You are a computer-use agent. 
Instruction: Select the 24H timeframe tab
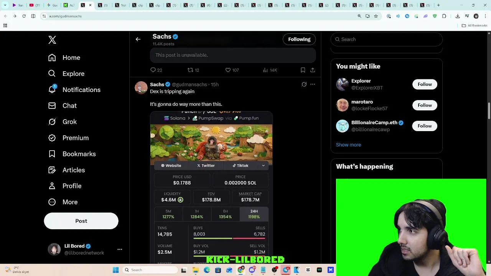point(254,214)
